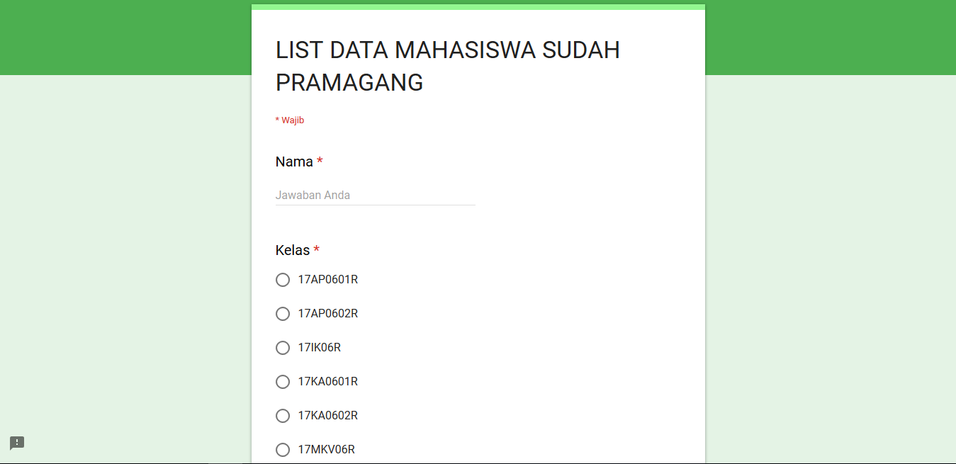Viewport: 956px width, 464px height.
Task: Click the 17AP0601R option label text
Action: pyautogui.click(x=327, y=280)
